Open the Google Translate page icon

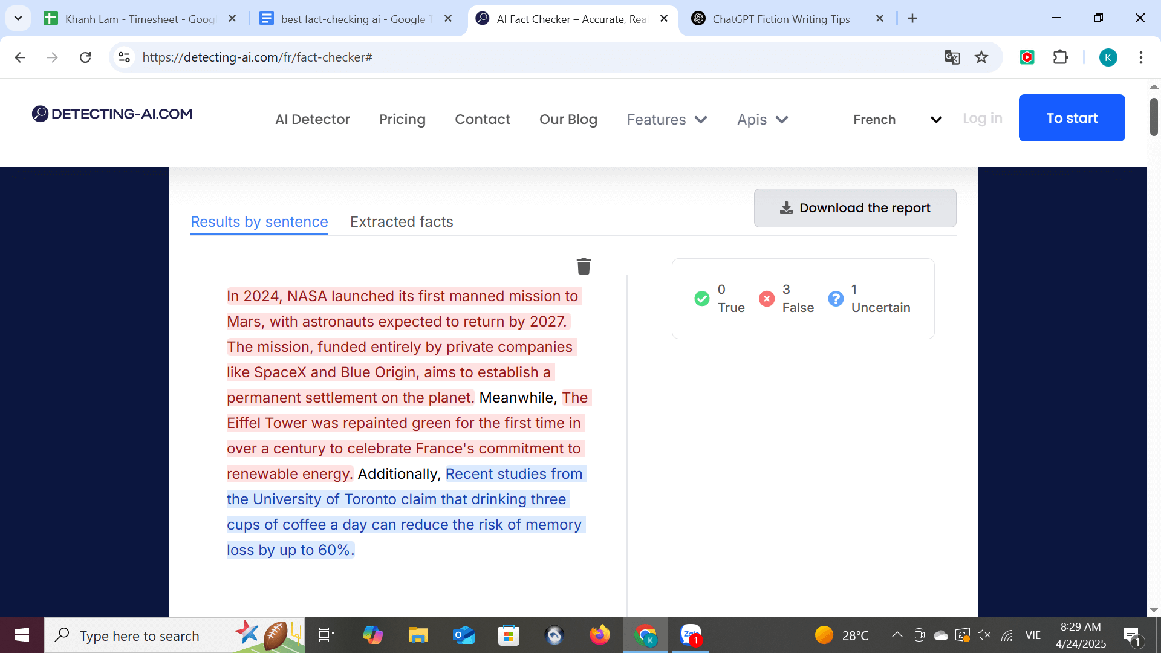coord(952,57)
